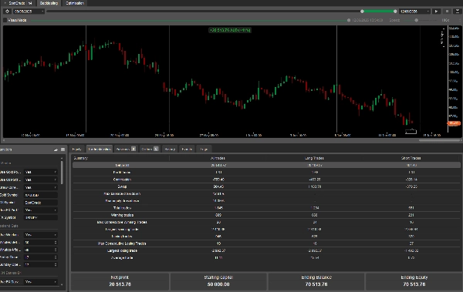This screenshot has height=292, width=463.
Task: Select the Profit factor row
Action: tap(266, 173)
